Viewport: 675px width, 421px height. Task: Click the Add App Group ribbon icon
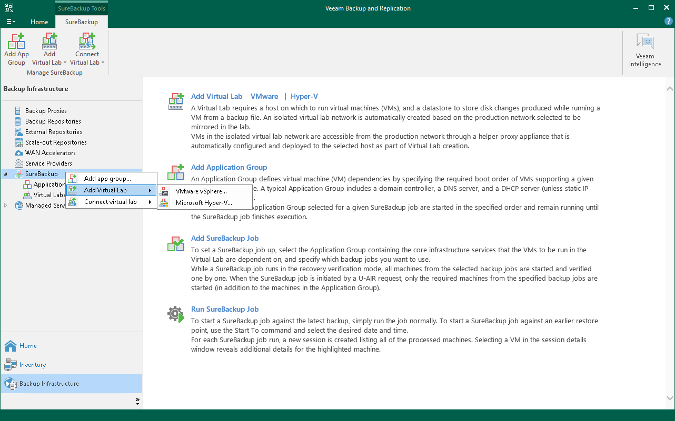pyautogui.click(x=16, y=41)
